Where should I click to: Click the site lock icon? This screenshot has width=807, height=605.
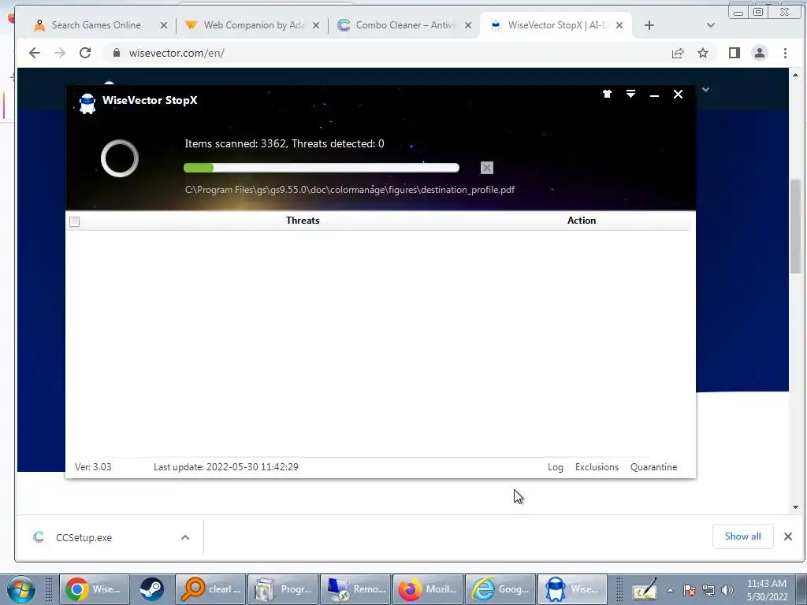(x=117, y=53)
